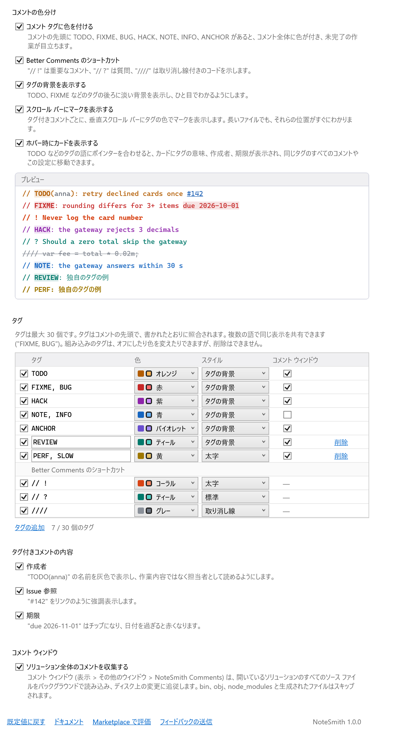This screenshot has height=742, width=400.
Task: Toggle タグの背景を表示する checkbox
Action: pos(19,85)
